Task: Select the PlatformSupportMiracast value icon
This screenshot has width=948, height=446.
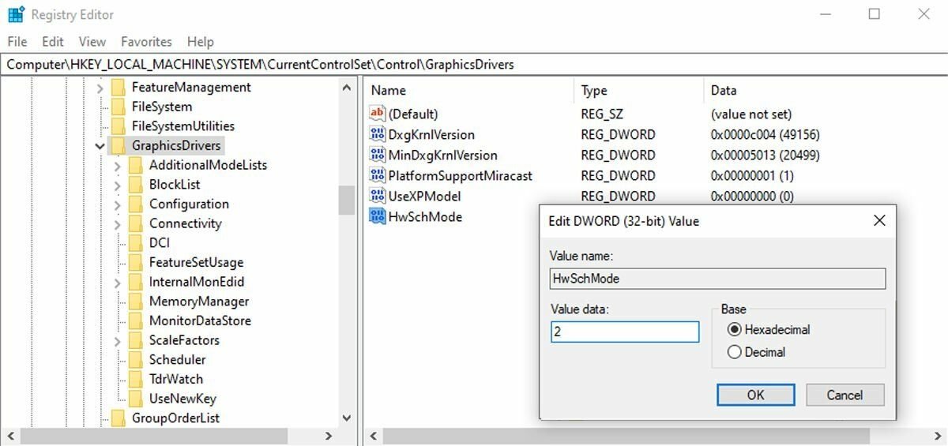Action: click(377, 176)
